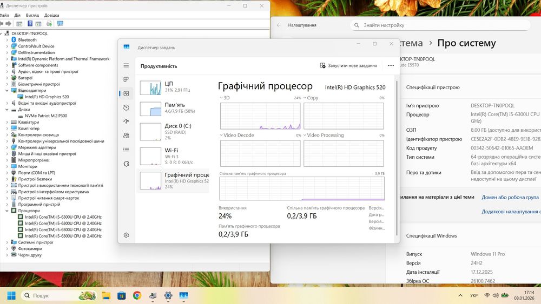Open Довідка menu in Device Manager
This screenshot has width=541, height=304.
click(51, 15)
